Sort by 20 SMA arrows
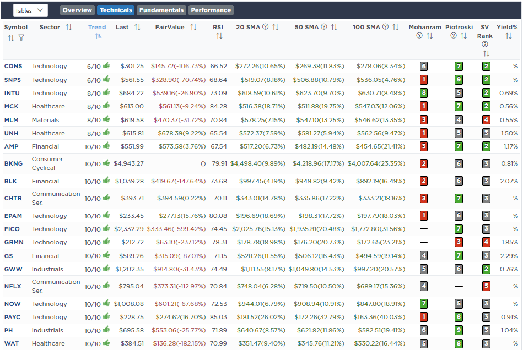 click(x=275, y=27)
